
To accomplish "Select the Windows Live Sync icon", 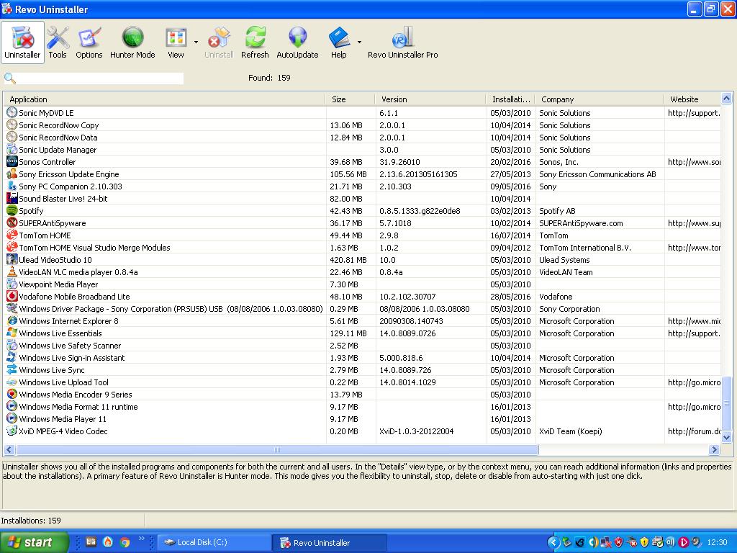I will (12, 369).
